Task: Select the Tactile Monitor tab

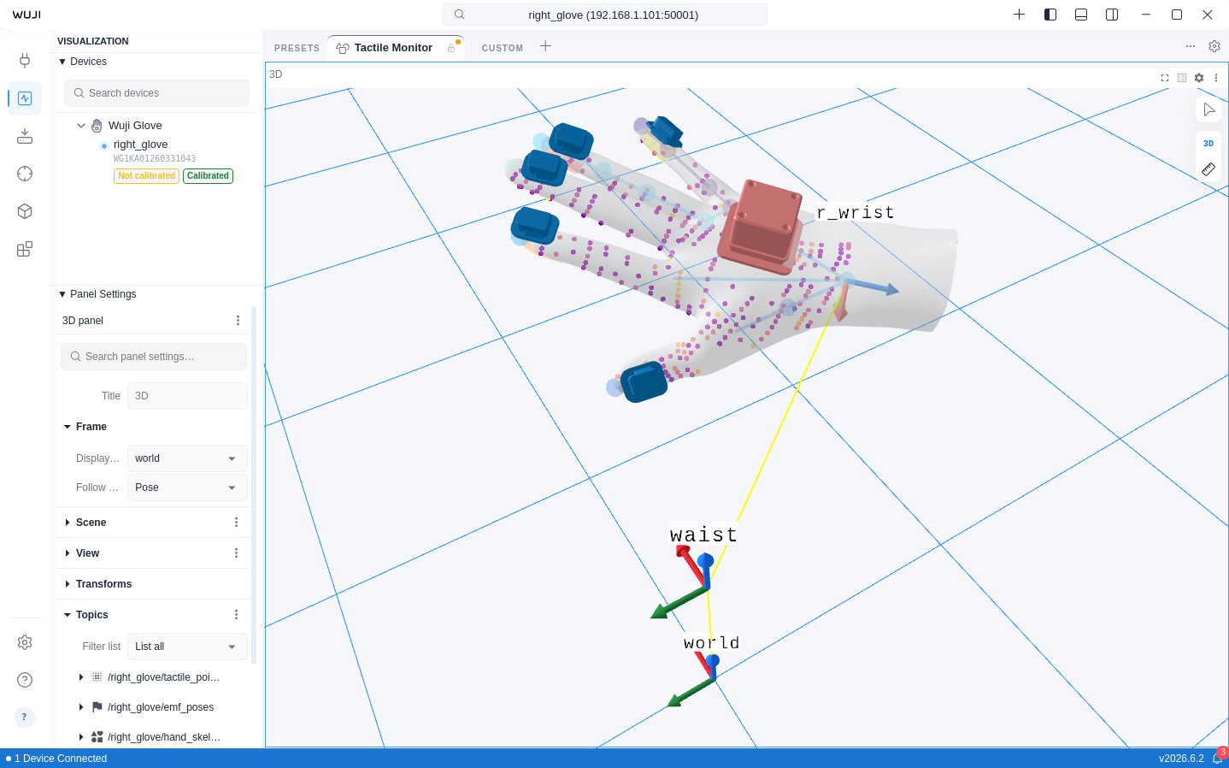Action: tap(394, 48)
